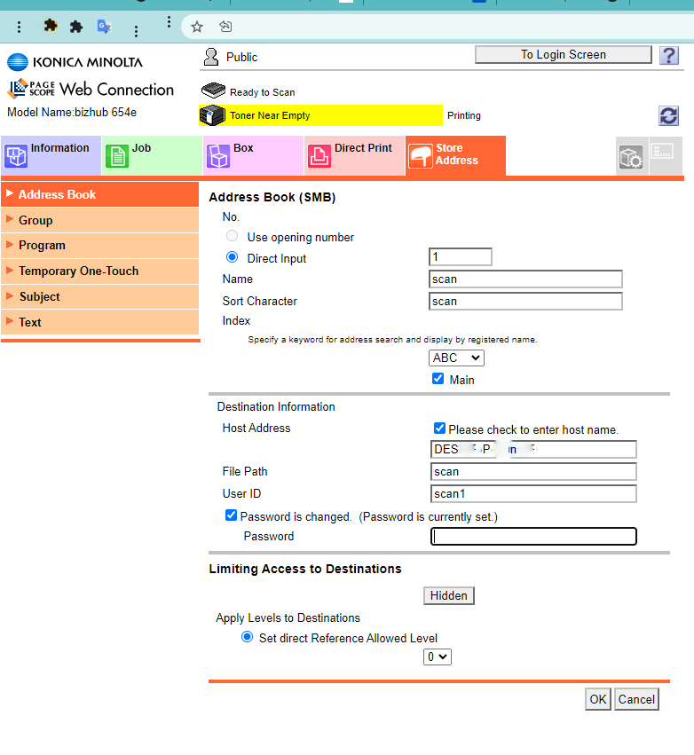Click the Store Address tab icon
This screenshot has width=694, height=755.
coord(421,156)
